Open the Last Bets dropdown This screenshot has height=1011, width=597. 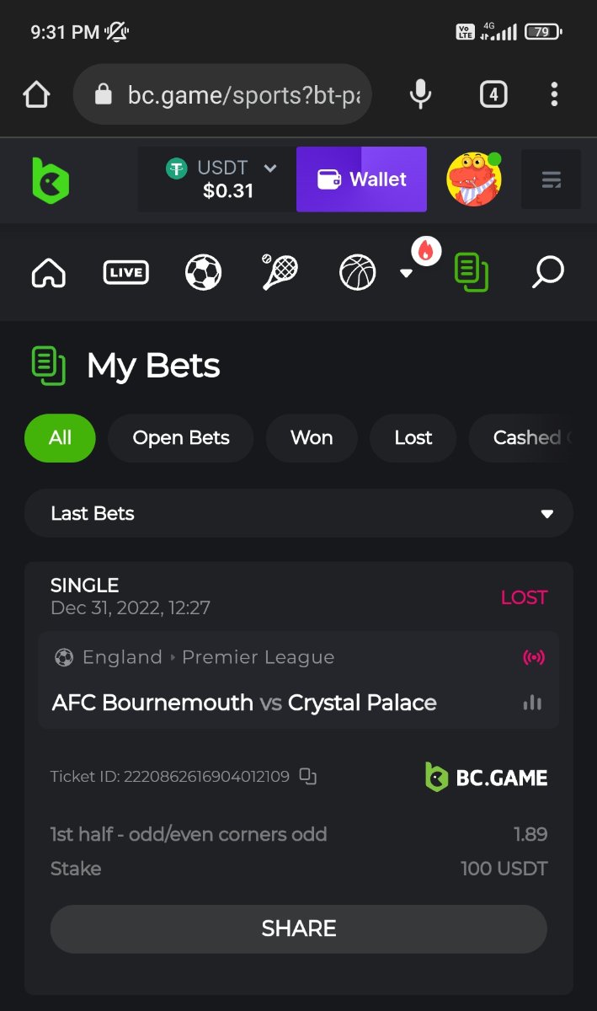pyautogui.click(x=299, y=513)
